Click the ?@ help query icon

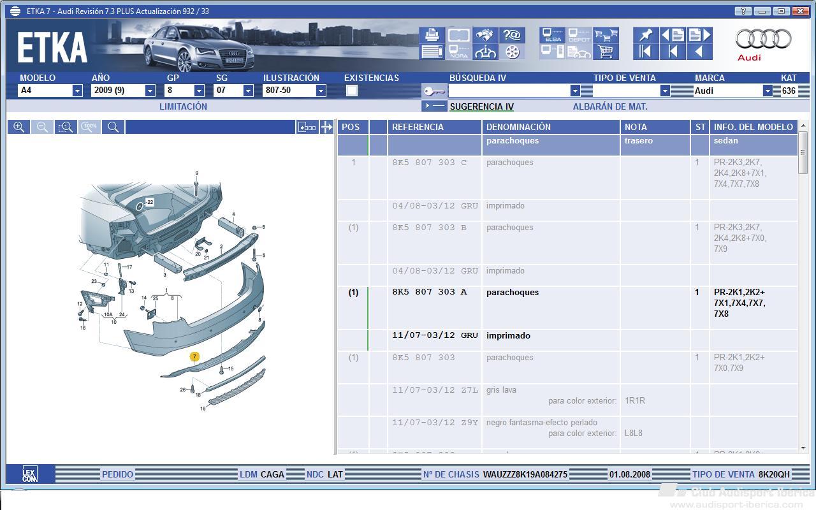tap(512, 35)
